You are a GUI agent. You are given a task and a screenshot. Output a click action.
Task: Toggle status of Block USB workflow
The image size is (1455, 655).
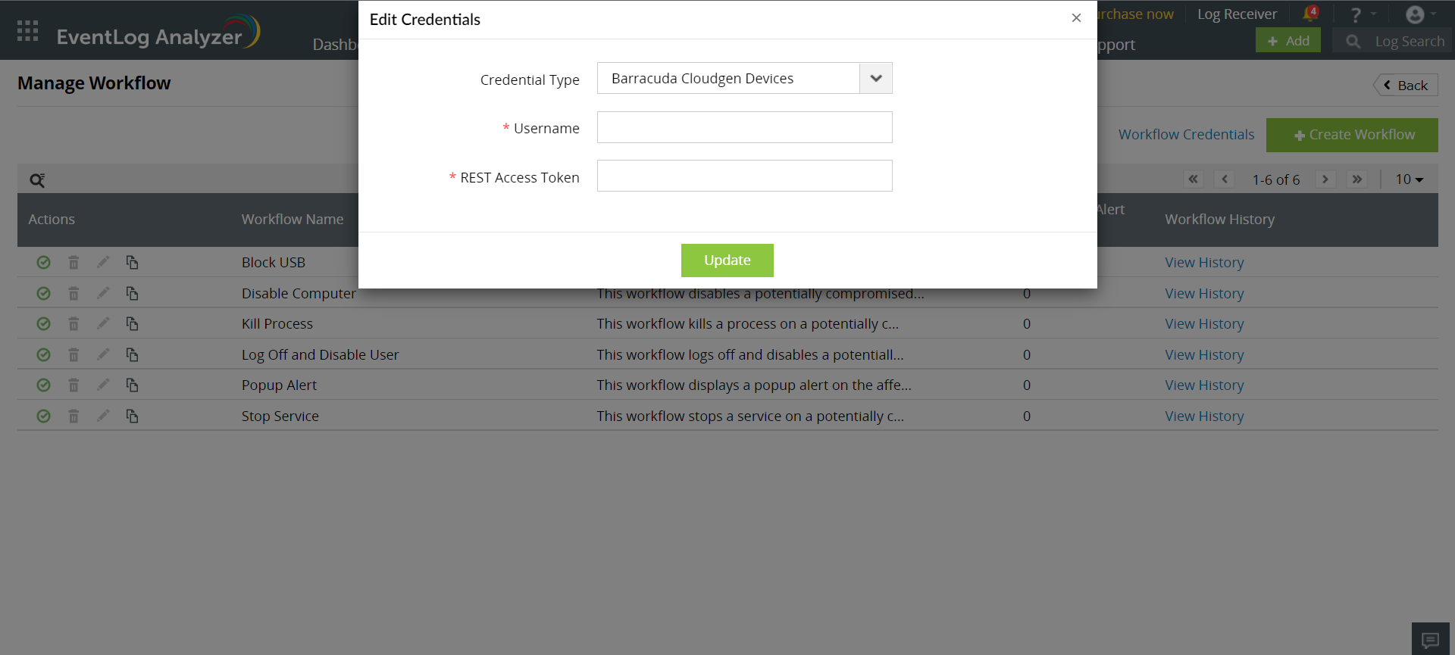point(44,263)
